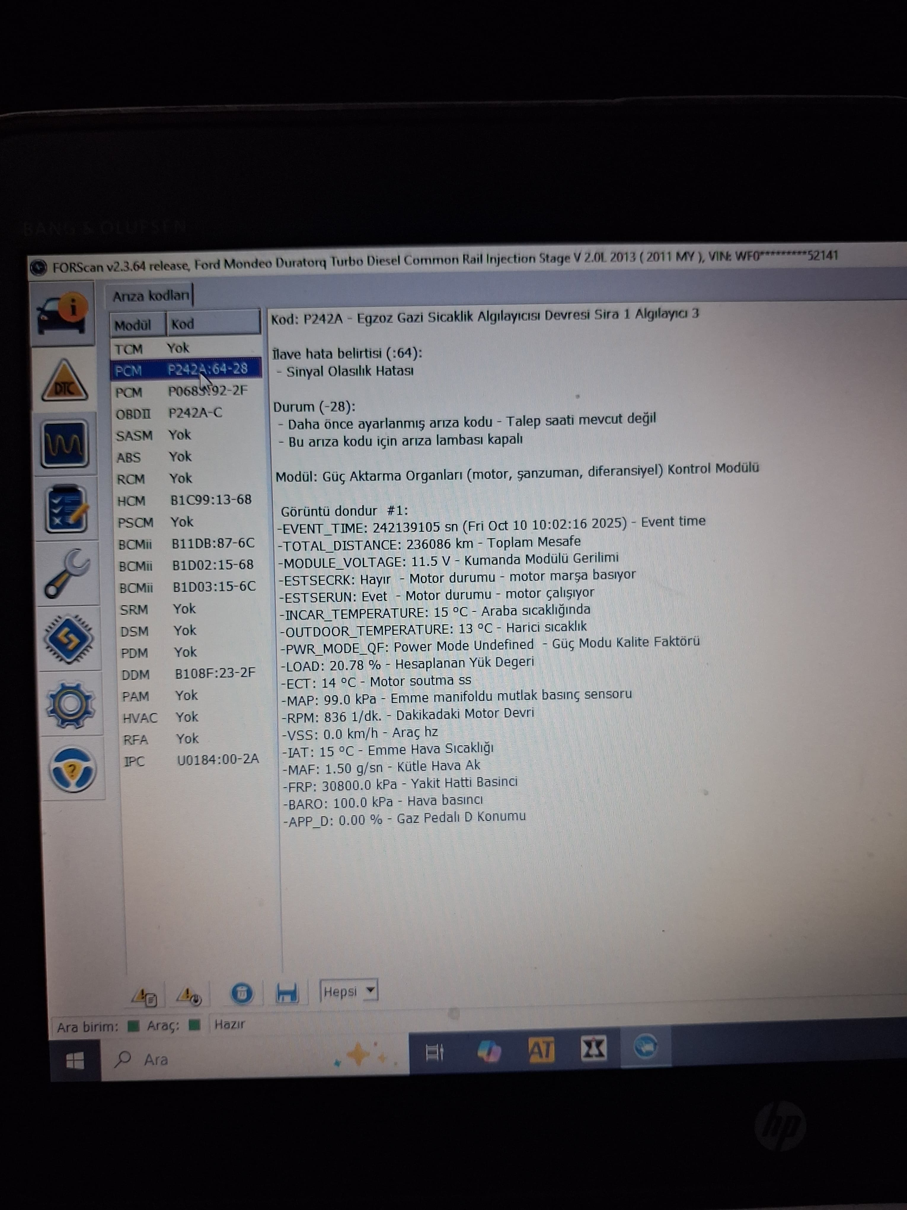The height and width of the screenshot is (1210, 907).
Task: Open the chip module programming section
Action: click(x=69, y=639)
